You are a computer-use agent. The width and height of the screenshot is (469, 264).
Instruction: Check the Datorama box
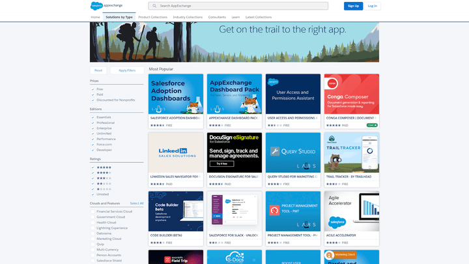coord(92,233)
